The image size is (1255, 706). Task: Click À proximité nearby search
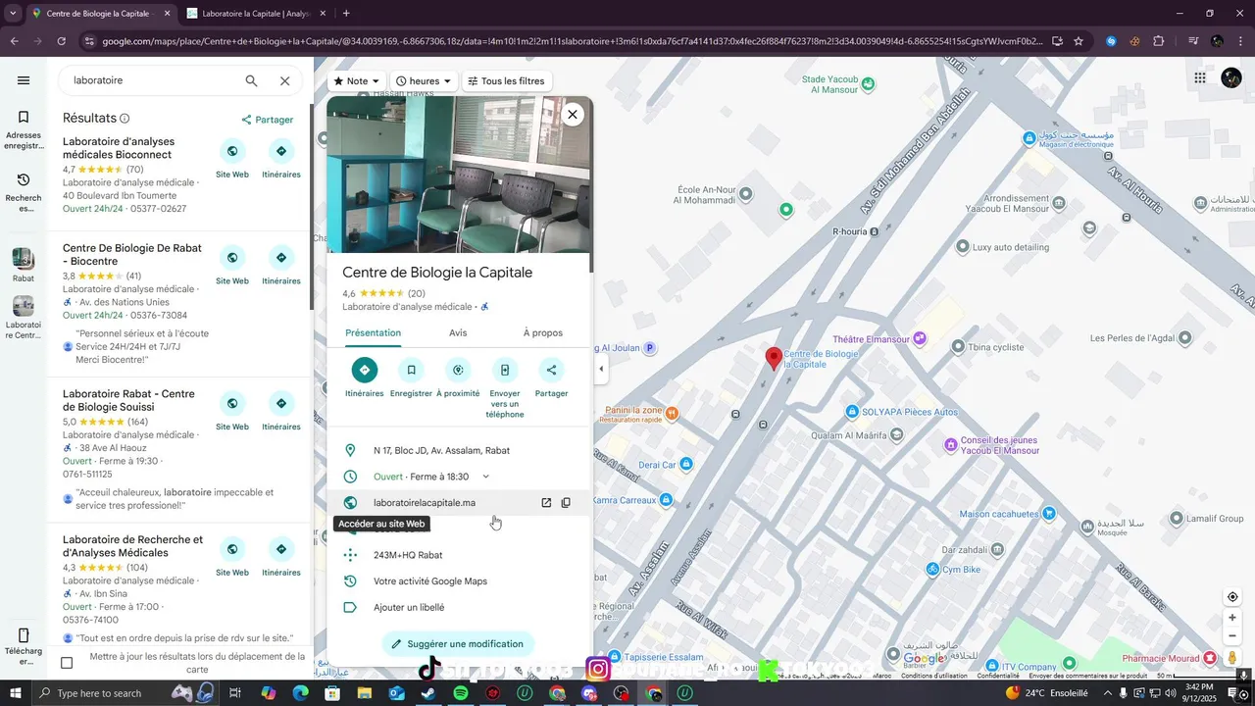[458, 378]
